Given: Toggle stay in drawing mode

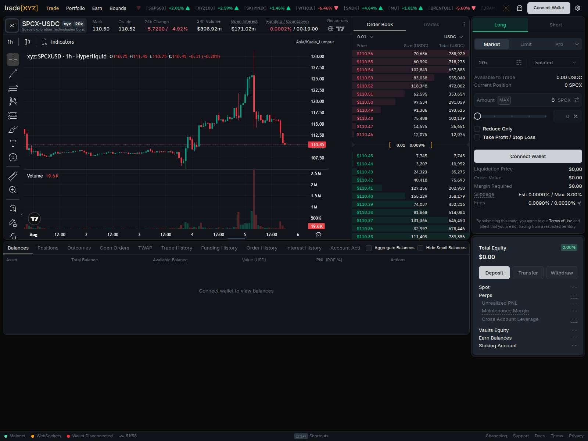Looking at the screenshot, I should [x=13, y=223].
